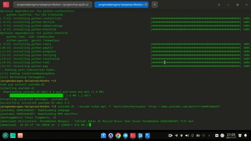Click the power button icon in taskbar
This screenshot has height=141, width=251.
[x=222, y=136]
